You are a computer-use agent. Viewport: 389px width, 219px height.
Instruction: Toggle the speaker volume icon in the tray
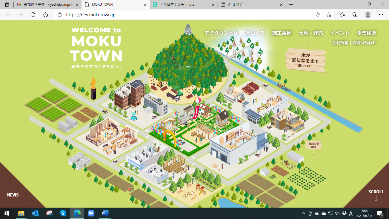click(337, 213)
